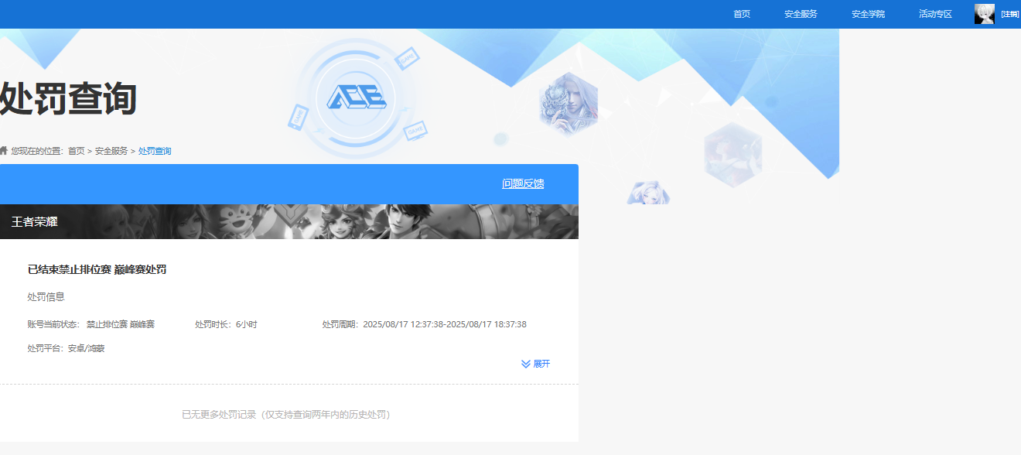The image size is (1021, 455).
Task: Click the blonde character image below the hexagons
Action: (648, 193)
